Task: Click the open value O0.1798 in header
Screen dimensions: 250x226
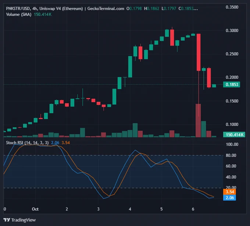Action: [134, 8]
